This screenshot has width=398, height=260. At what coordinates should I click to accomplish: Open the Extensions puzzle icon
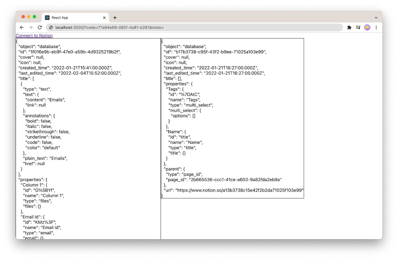point(349,27)
